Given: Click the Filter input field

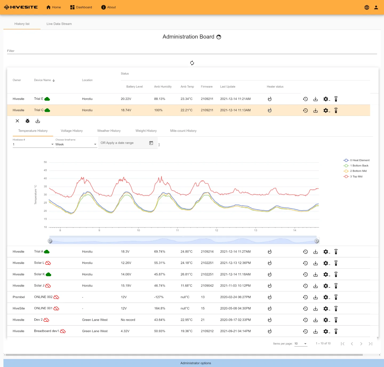Looking at the screenshot, I should pos(192,51).
